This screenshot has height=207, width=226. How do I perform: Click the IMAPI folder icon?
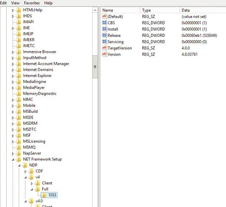19,22
